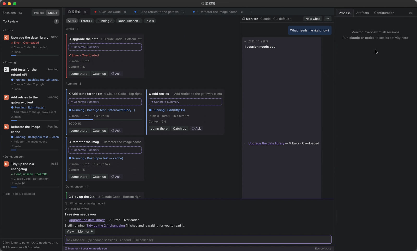The height and width of the screenshot is (251, 417).
Task: Click View in Monitor button
Action: tap(79, 231)
